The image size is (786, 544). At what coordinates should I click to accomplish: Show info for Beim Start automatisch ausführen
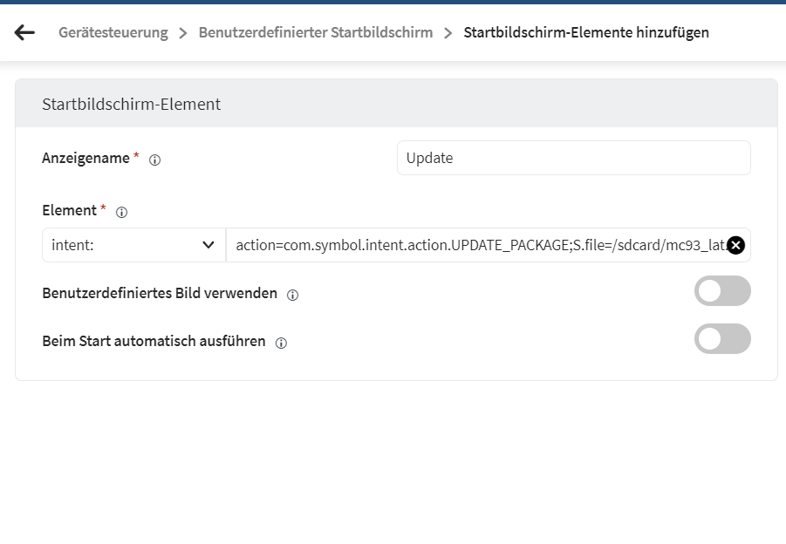coord(281,343)
